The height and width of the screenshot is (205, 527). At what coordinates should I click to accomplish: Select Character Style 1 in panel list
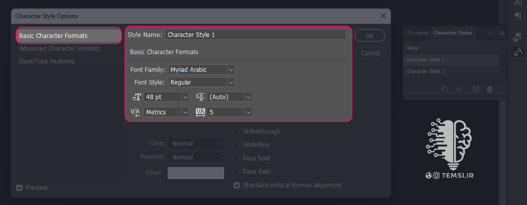(x=451, y=60)
